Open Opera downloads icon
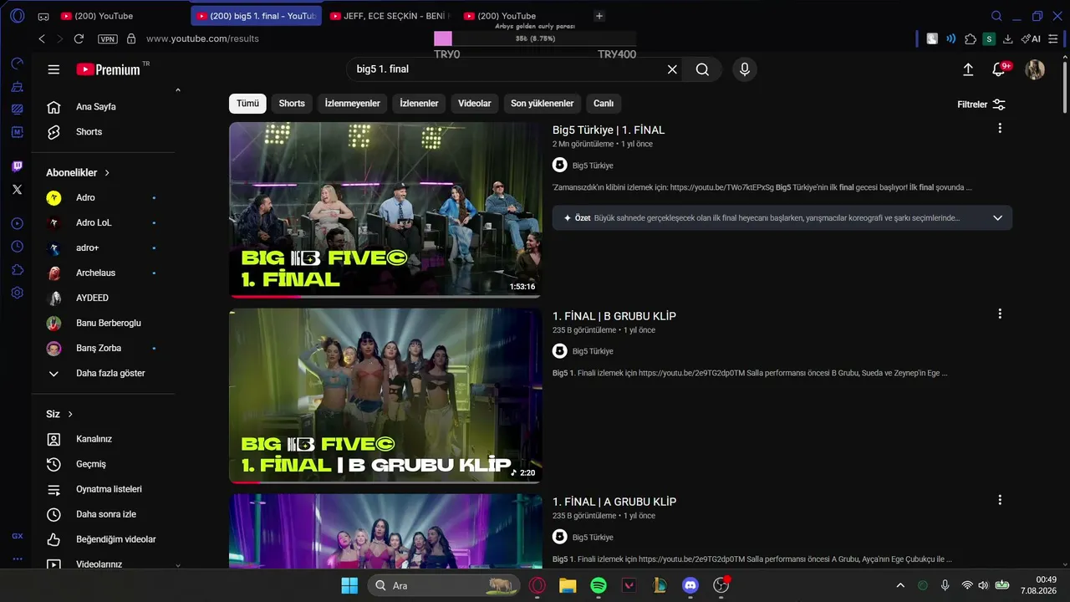Viewport: 1070px width, 602px height. click(1007, 38)
